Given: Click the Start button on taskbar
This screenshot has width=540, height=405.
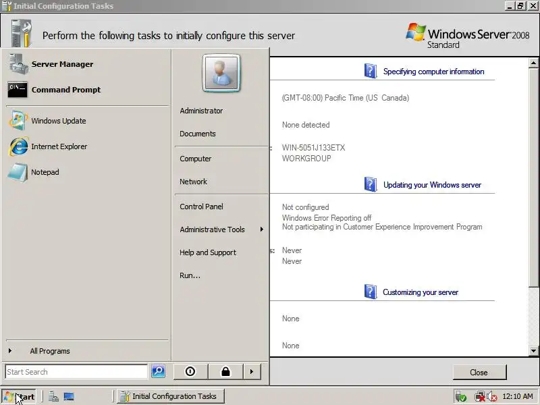Looking at the screenshot, I should pos(20,397).
